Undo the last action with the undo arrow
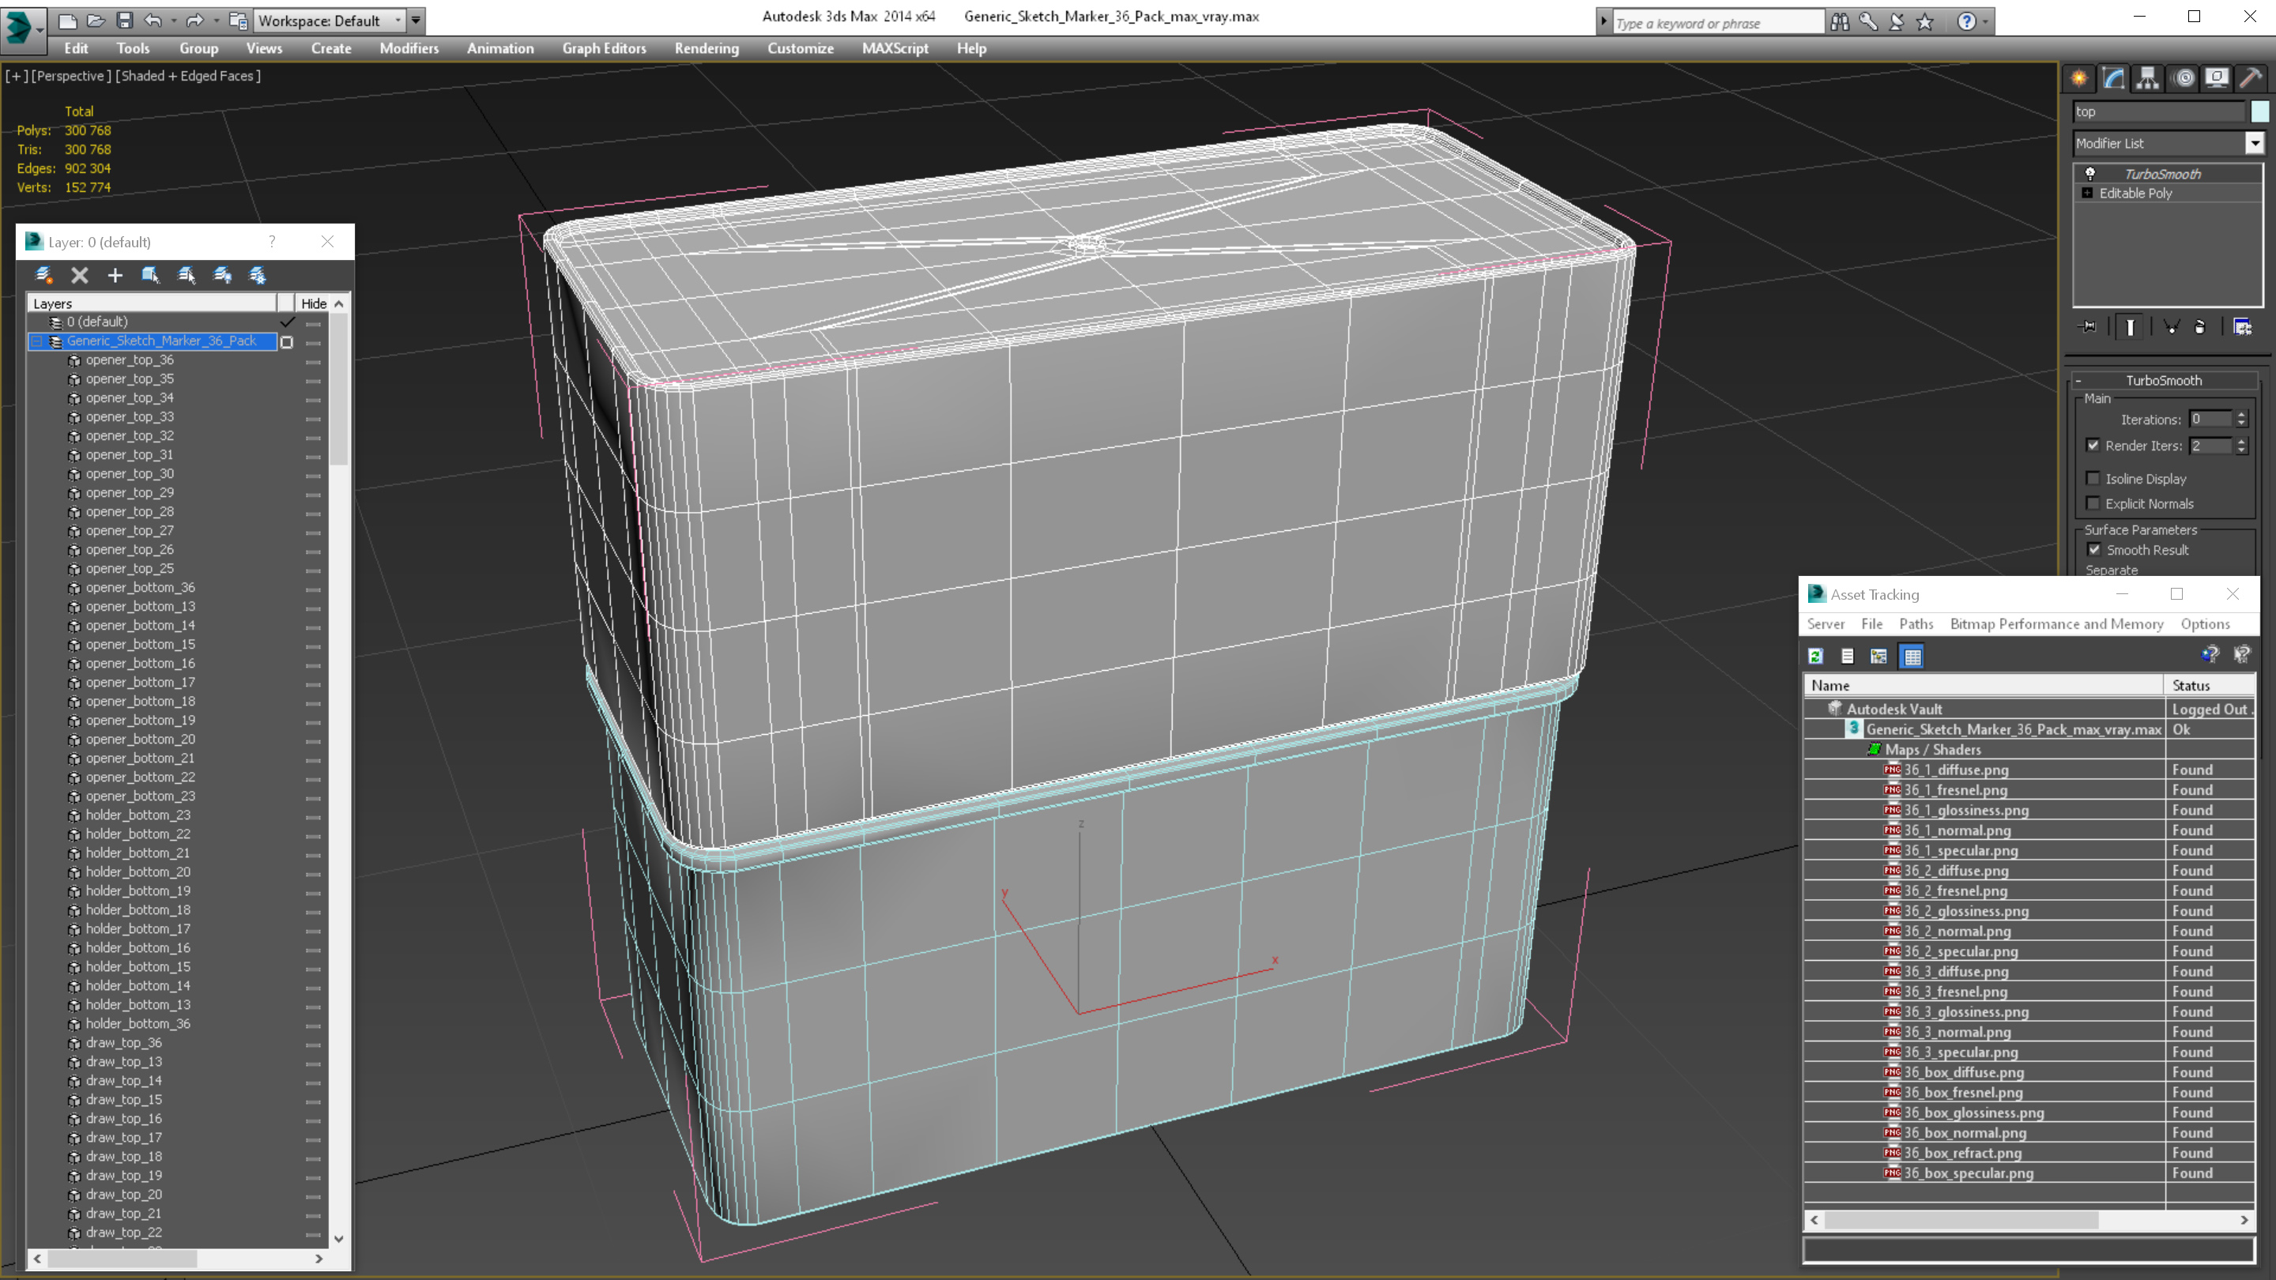The width and height of the screenshot is (2276, 1280). coord(154,21)
